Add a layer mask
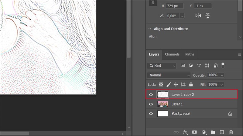Image resolution: width=243 pixels, height=136 pixels. pos(194,132)
